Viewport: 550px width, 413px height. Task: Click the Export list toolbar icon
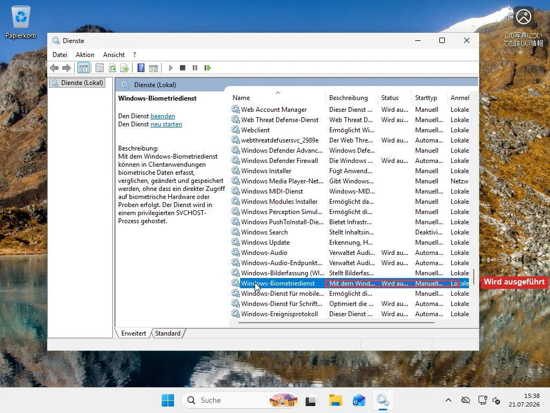[125, 68]
